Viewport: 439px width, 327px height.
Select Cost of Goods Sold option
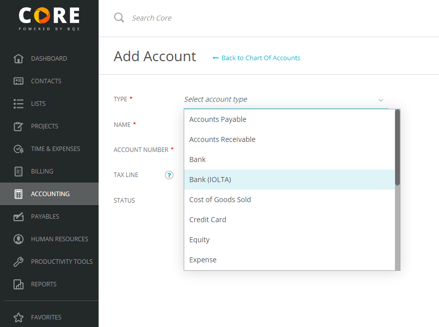pos(289,200)
